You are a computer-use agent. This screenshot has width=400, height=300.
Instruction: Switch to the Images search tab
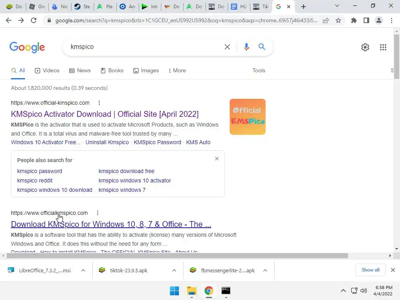(x=146, y=71)
